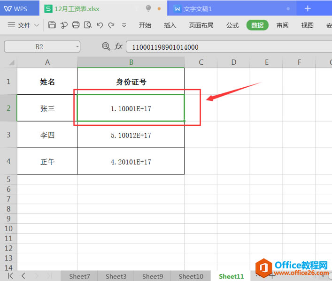Switch to the Sheet3 tab

tap(116, 276)
